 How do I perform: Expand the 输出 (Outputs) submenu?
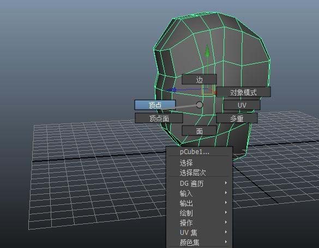pyautogui.click(x=200, y=203)
